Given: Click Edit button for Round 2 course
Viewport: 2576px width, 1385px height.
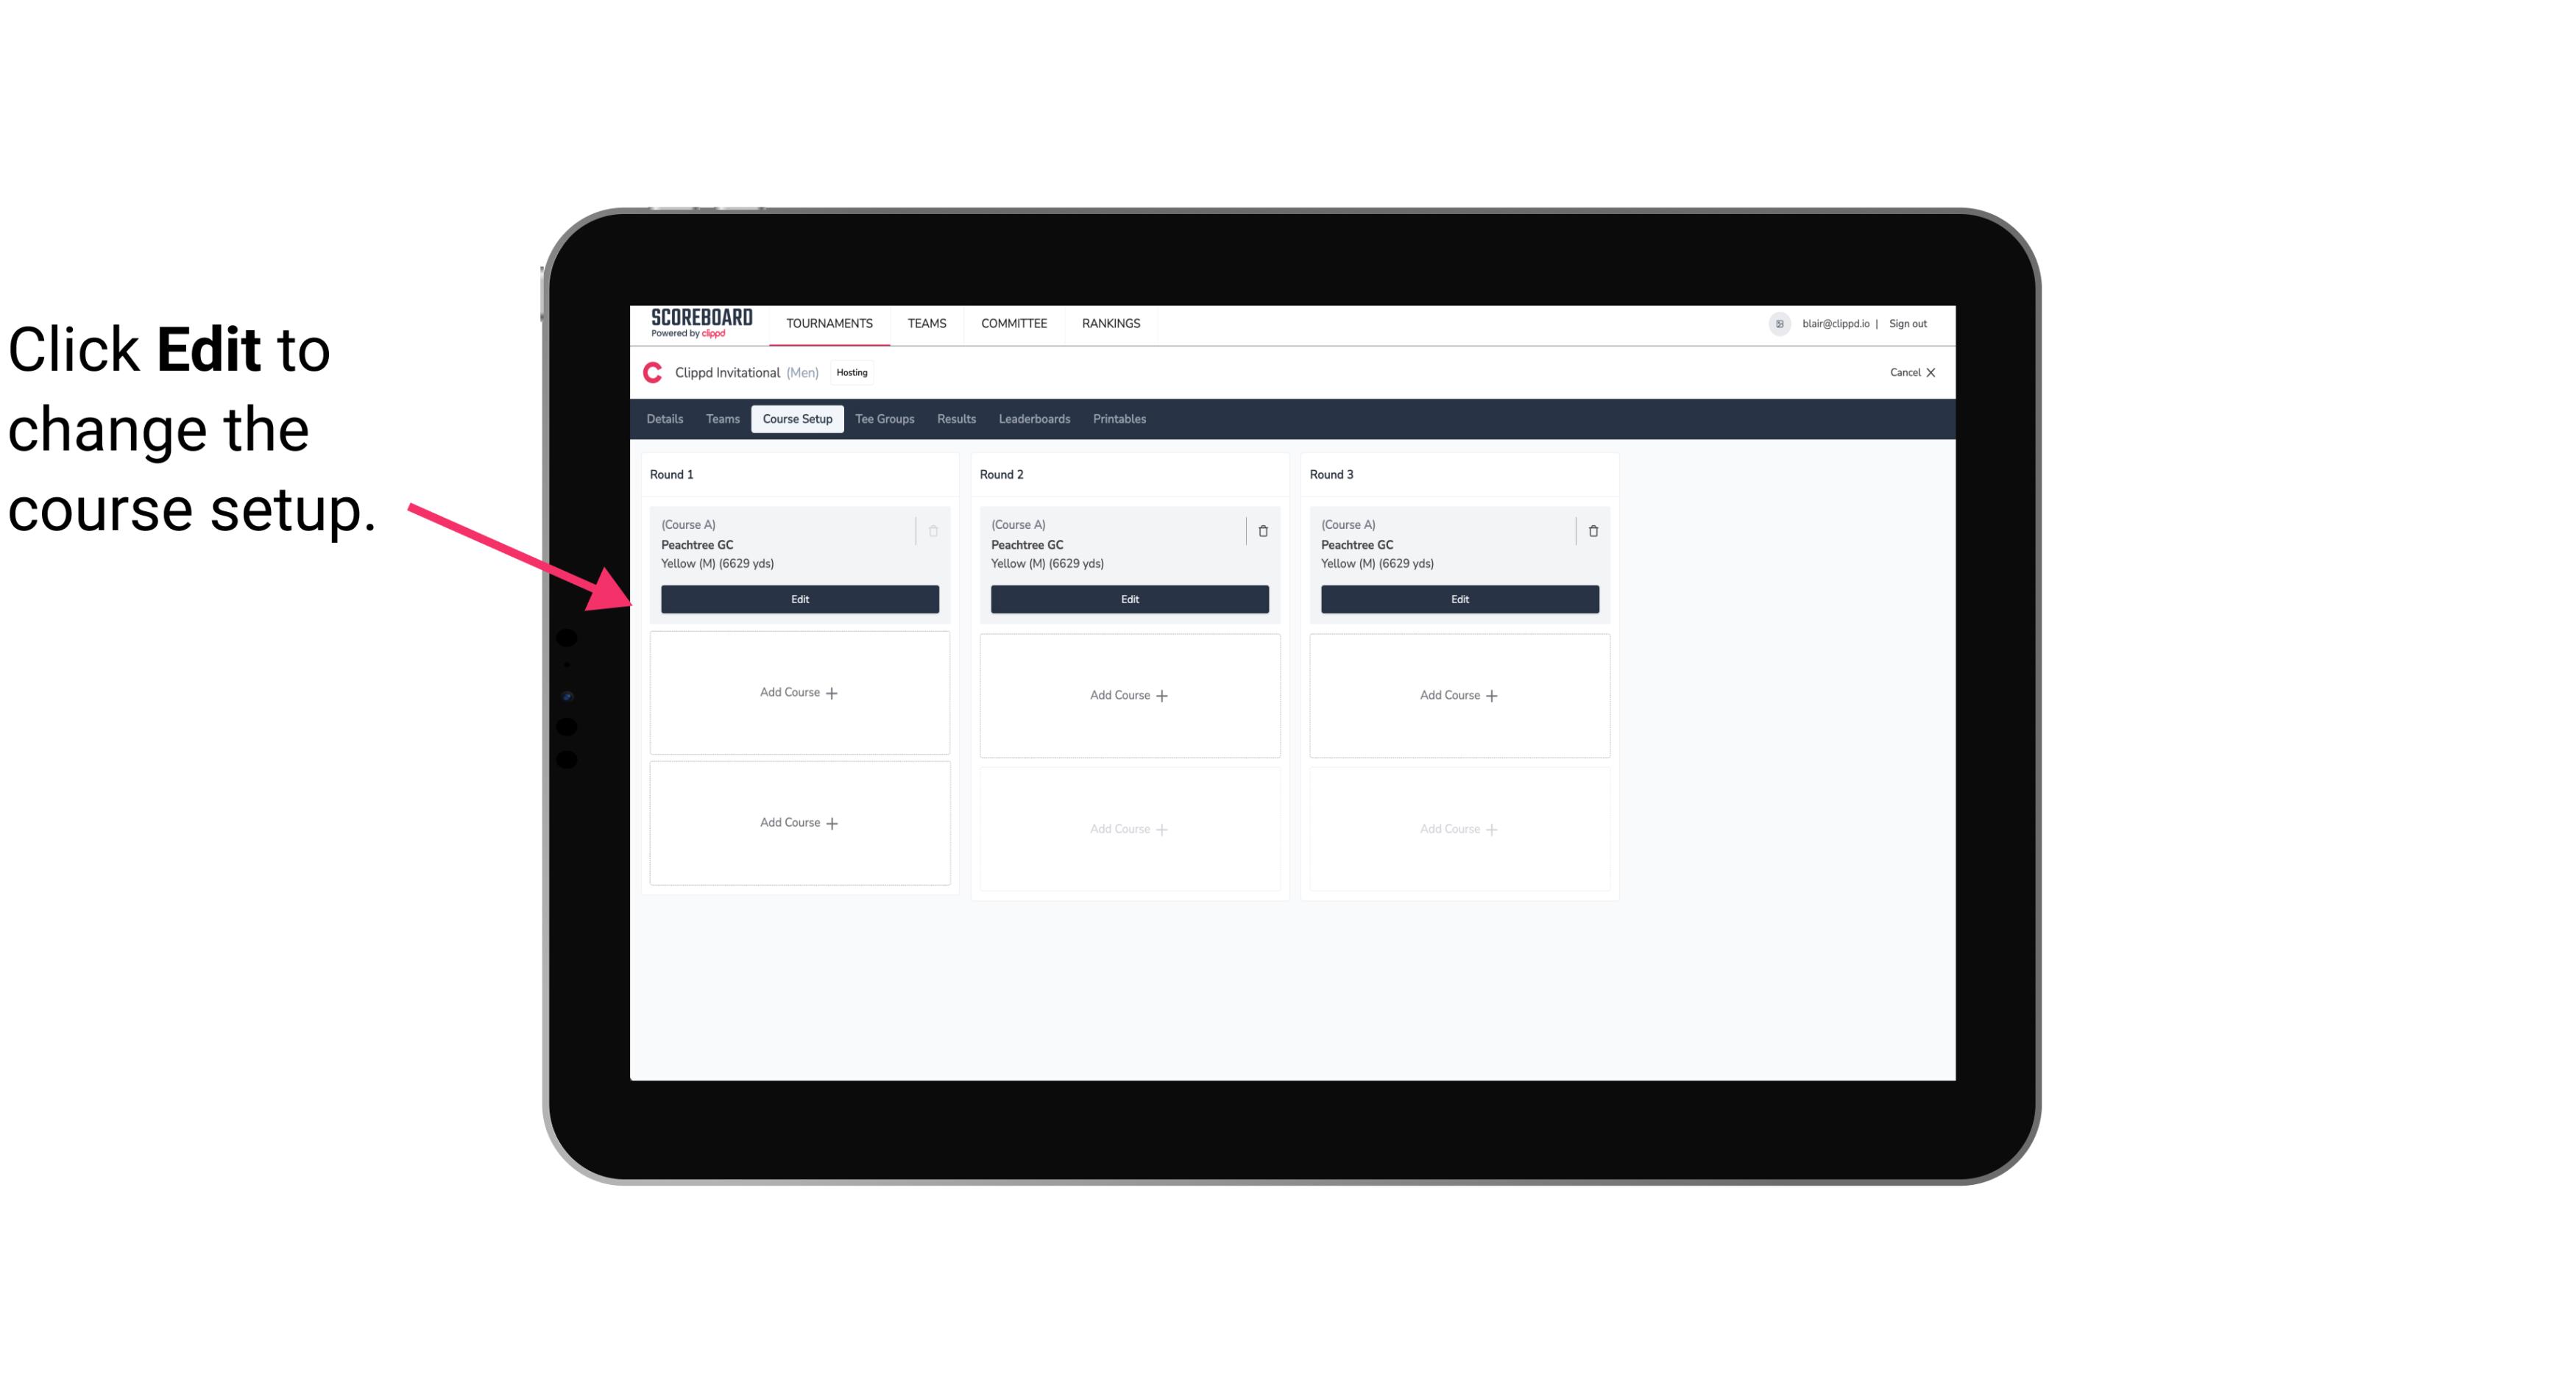Looking at the screenshot, I should (1129, 597).
